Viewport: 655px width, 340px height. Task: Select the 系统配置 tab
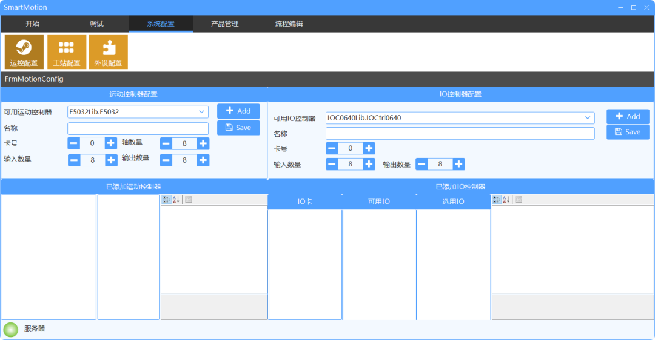[161, 24]
